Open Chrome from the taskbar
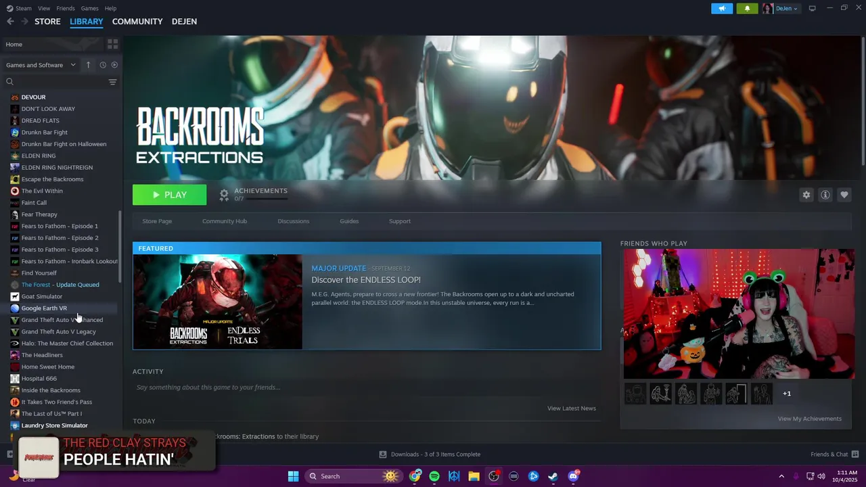 (x=415, y=476)
